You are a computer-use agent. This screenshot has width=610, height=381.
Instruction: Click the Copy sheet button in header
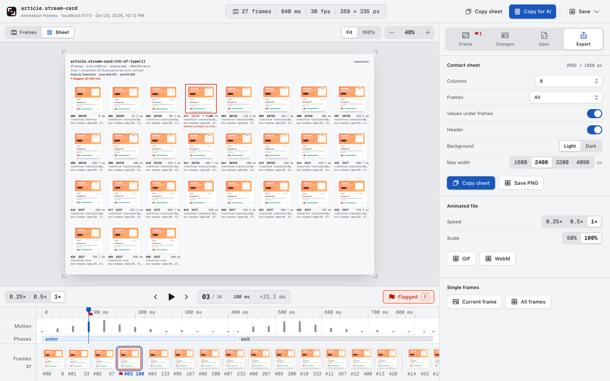(484, 11)
